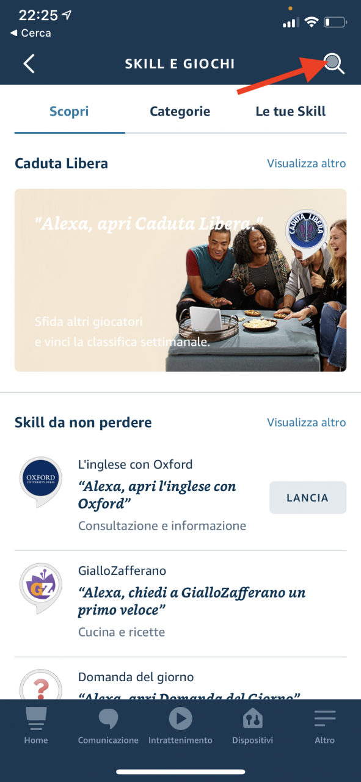Image resolution: width=361 pixels, height=782 pixels.
Task: Switch to Le tue Skill tab
Action: [291, 111]
